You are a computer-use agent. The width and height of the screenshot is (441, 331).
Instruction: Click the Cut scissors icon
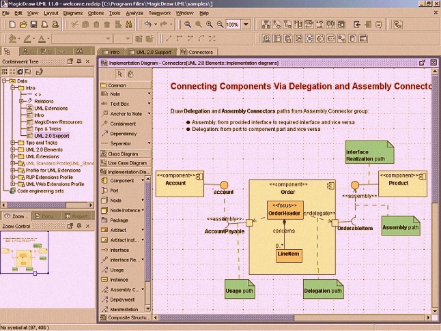[x=74, y=25]
